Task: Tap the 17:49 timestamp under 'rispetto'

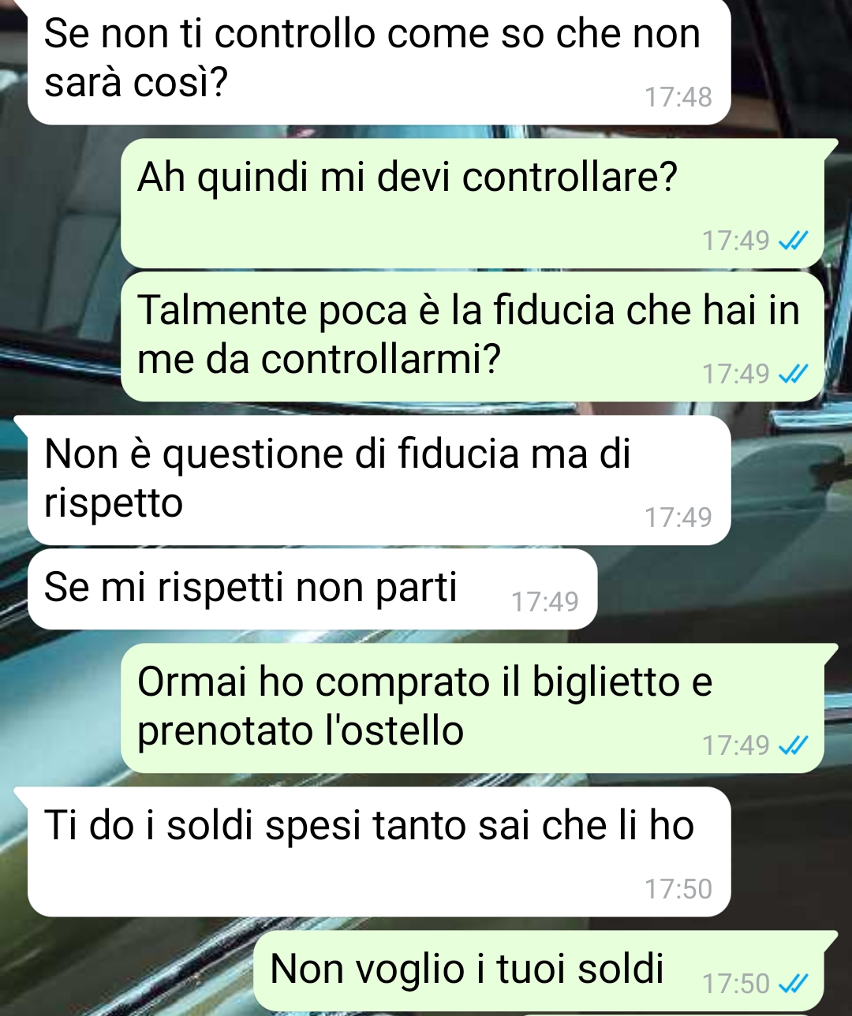Action: click(678, 517)
